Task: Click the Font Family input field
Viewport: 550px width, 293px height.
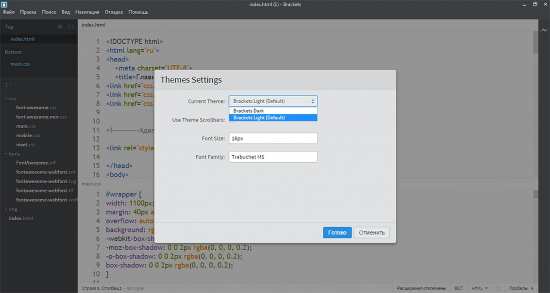Action: [273, 157]
